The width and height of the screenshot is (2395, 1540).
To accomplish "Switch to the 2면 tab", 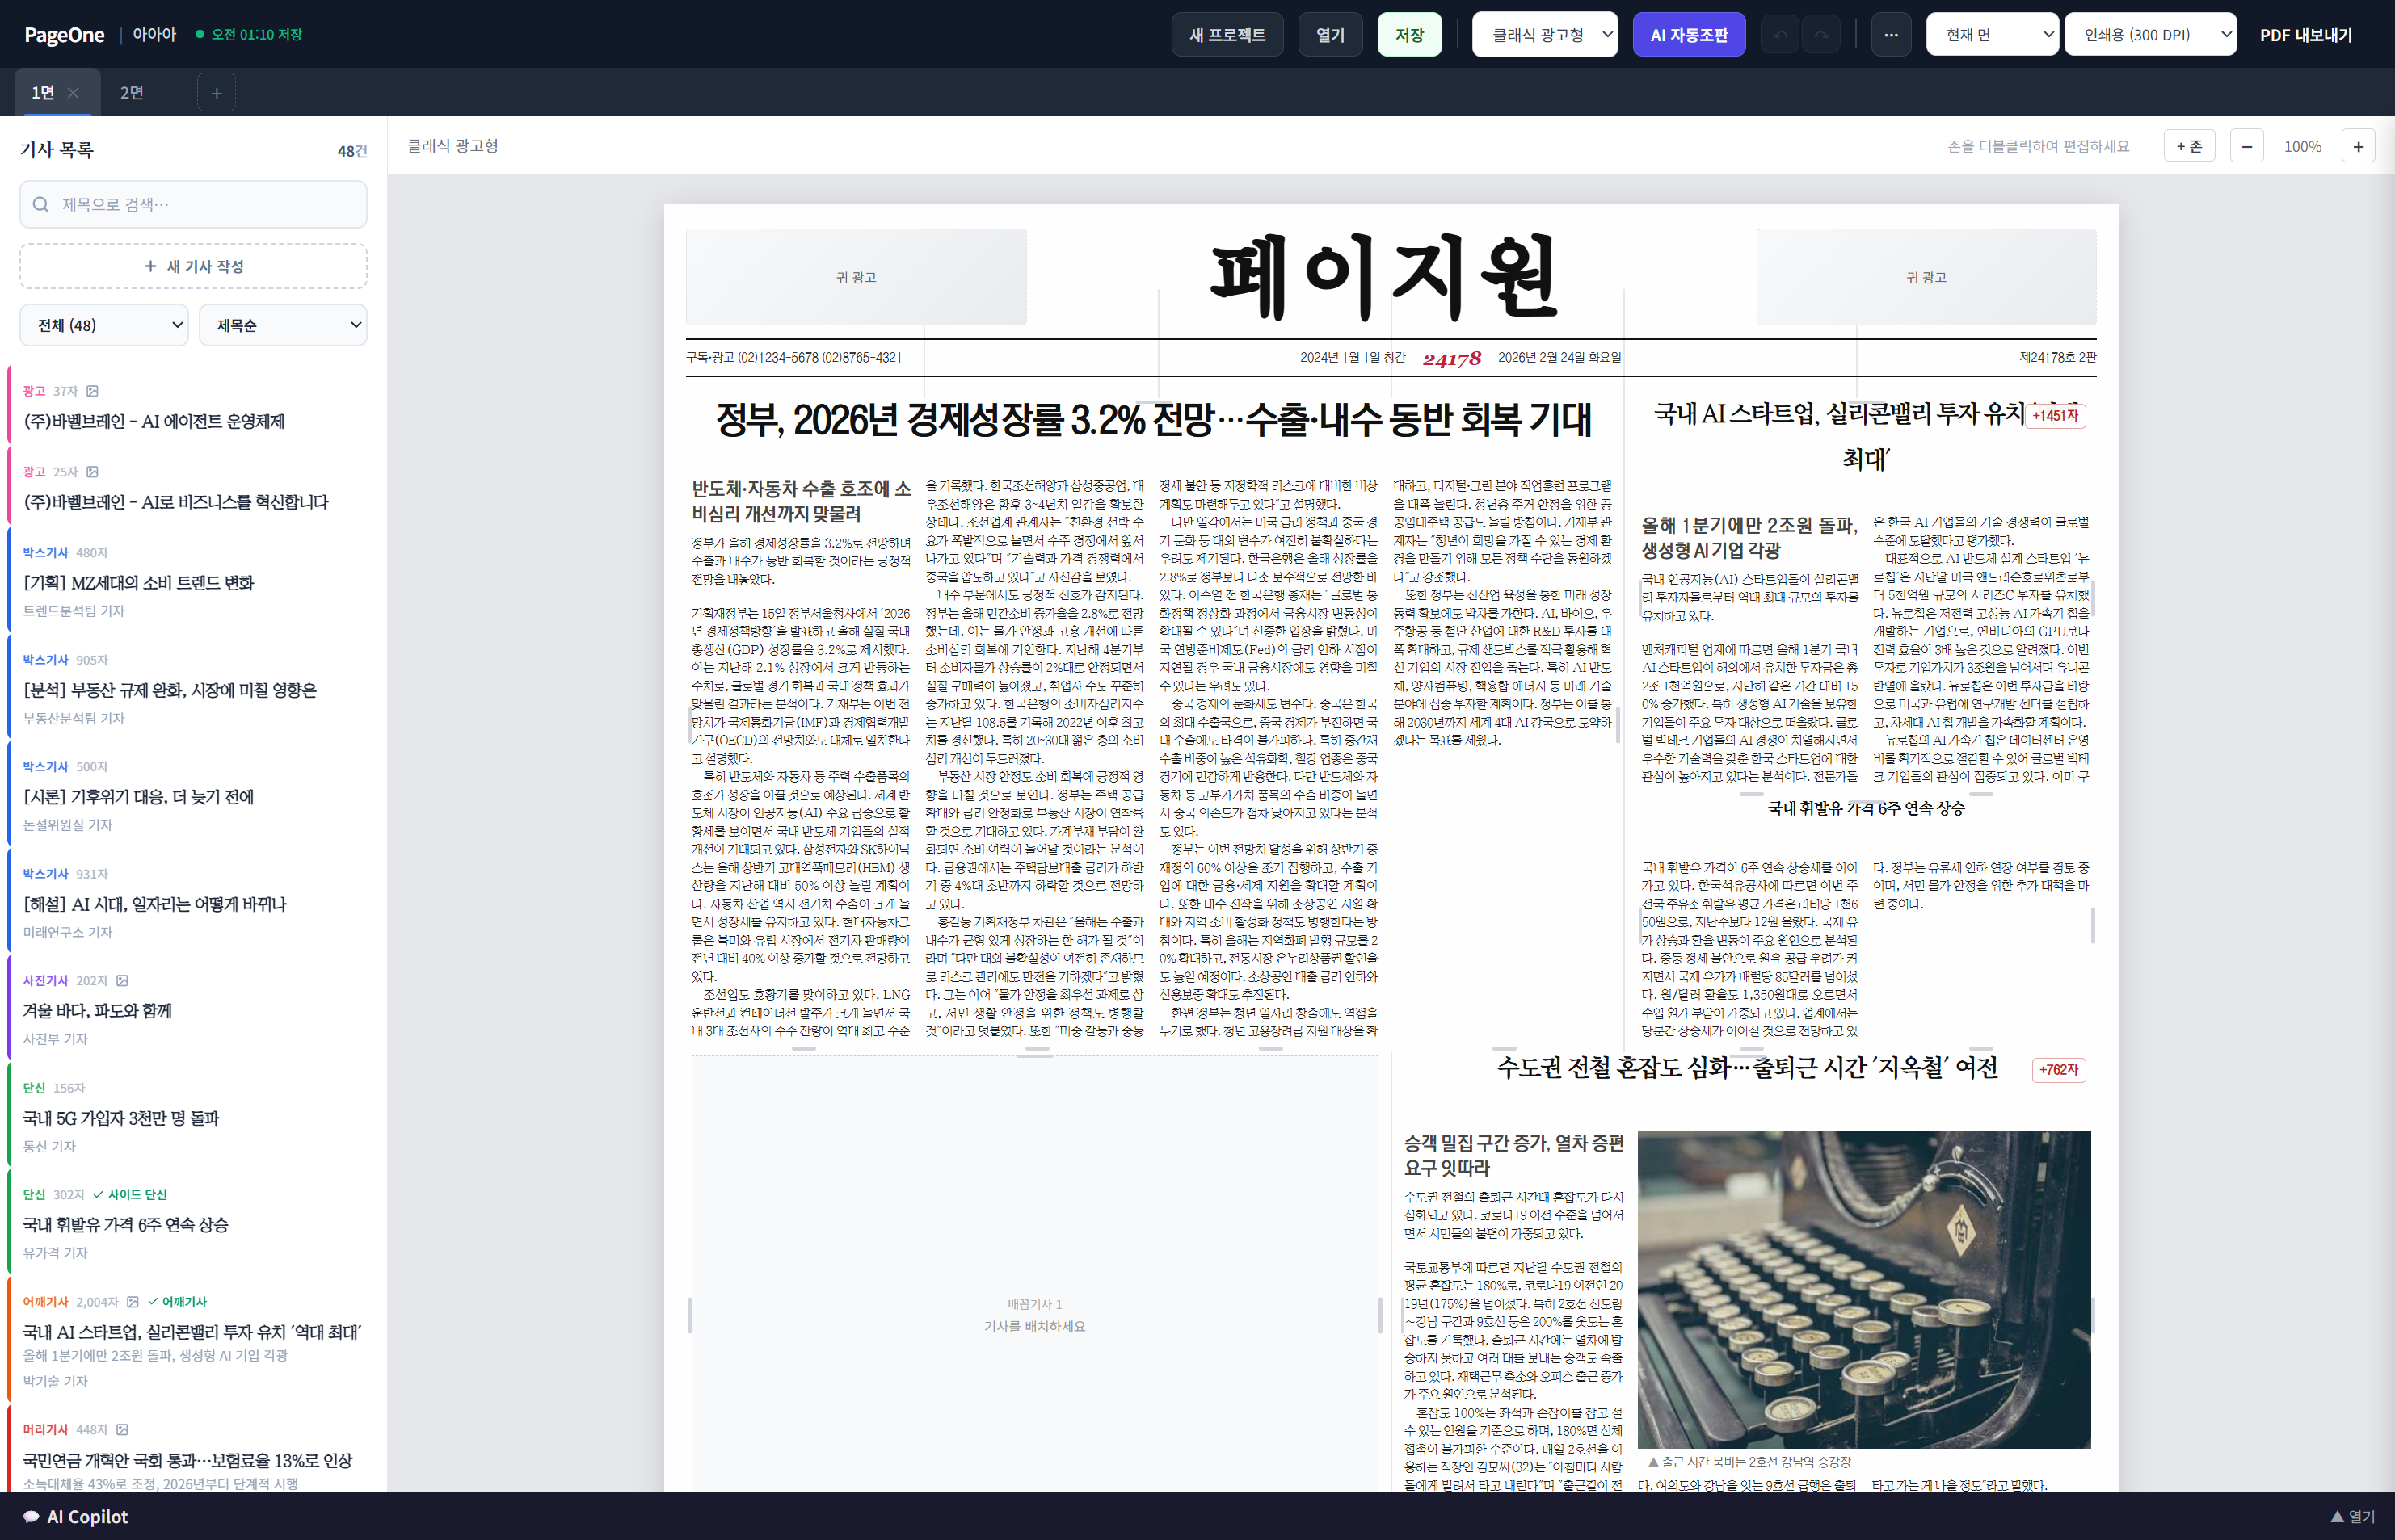I will (x=131, y=92).
